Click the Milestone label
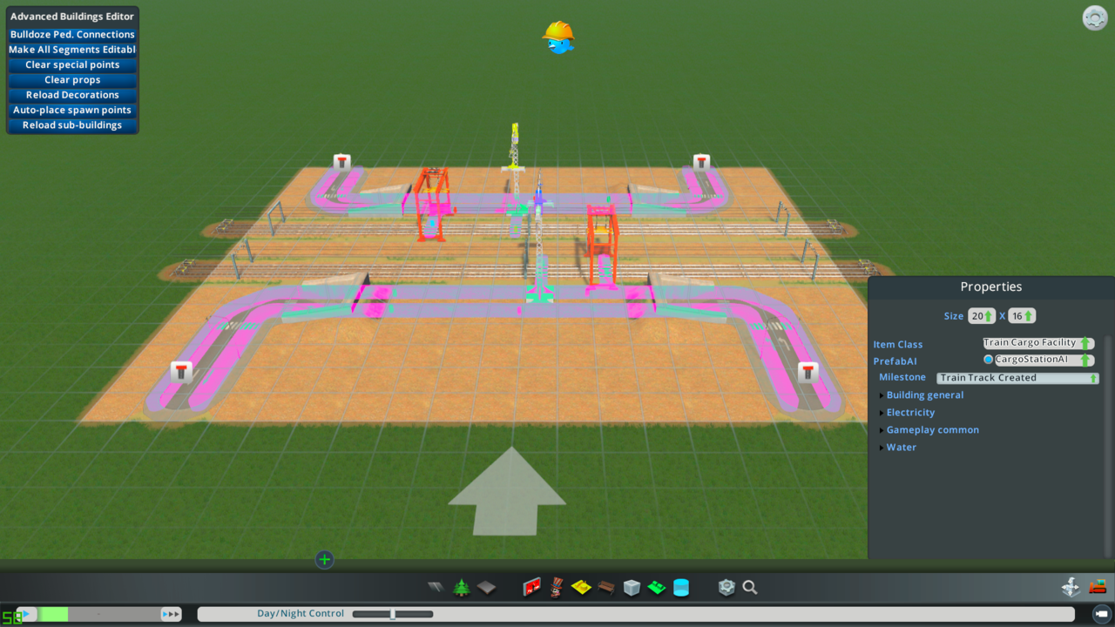 [x=902, y=377]
